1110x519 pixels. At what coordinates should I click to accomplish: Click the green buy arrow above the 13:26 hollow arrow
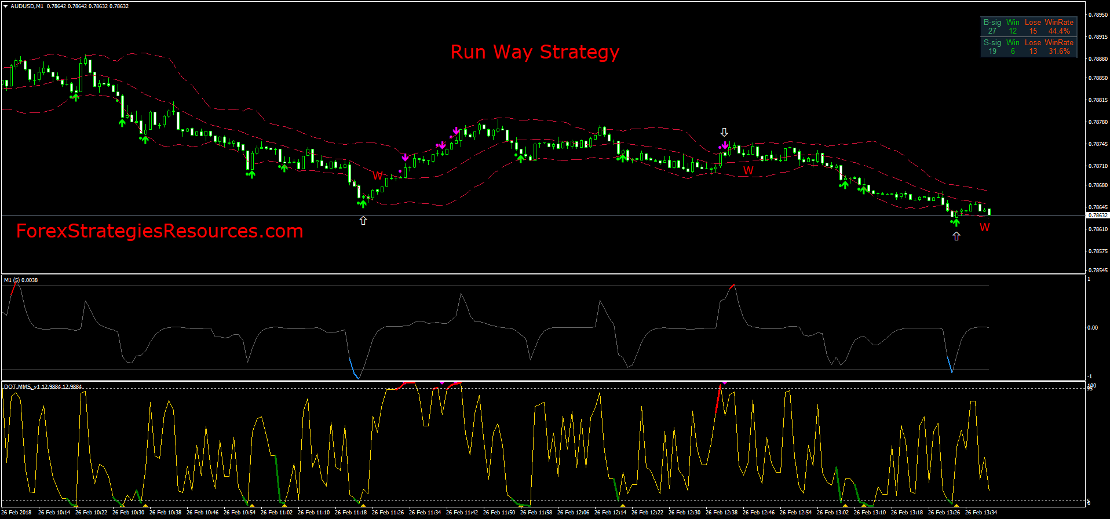click(955, 222)
